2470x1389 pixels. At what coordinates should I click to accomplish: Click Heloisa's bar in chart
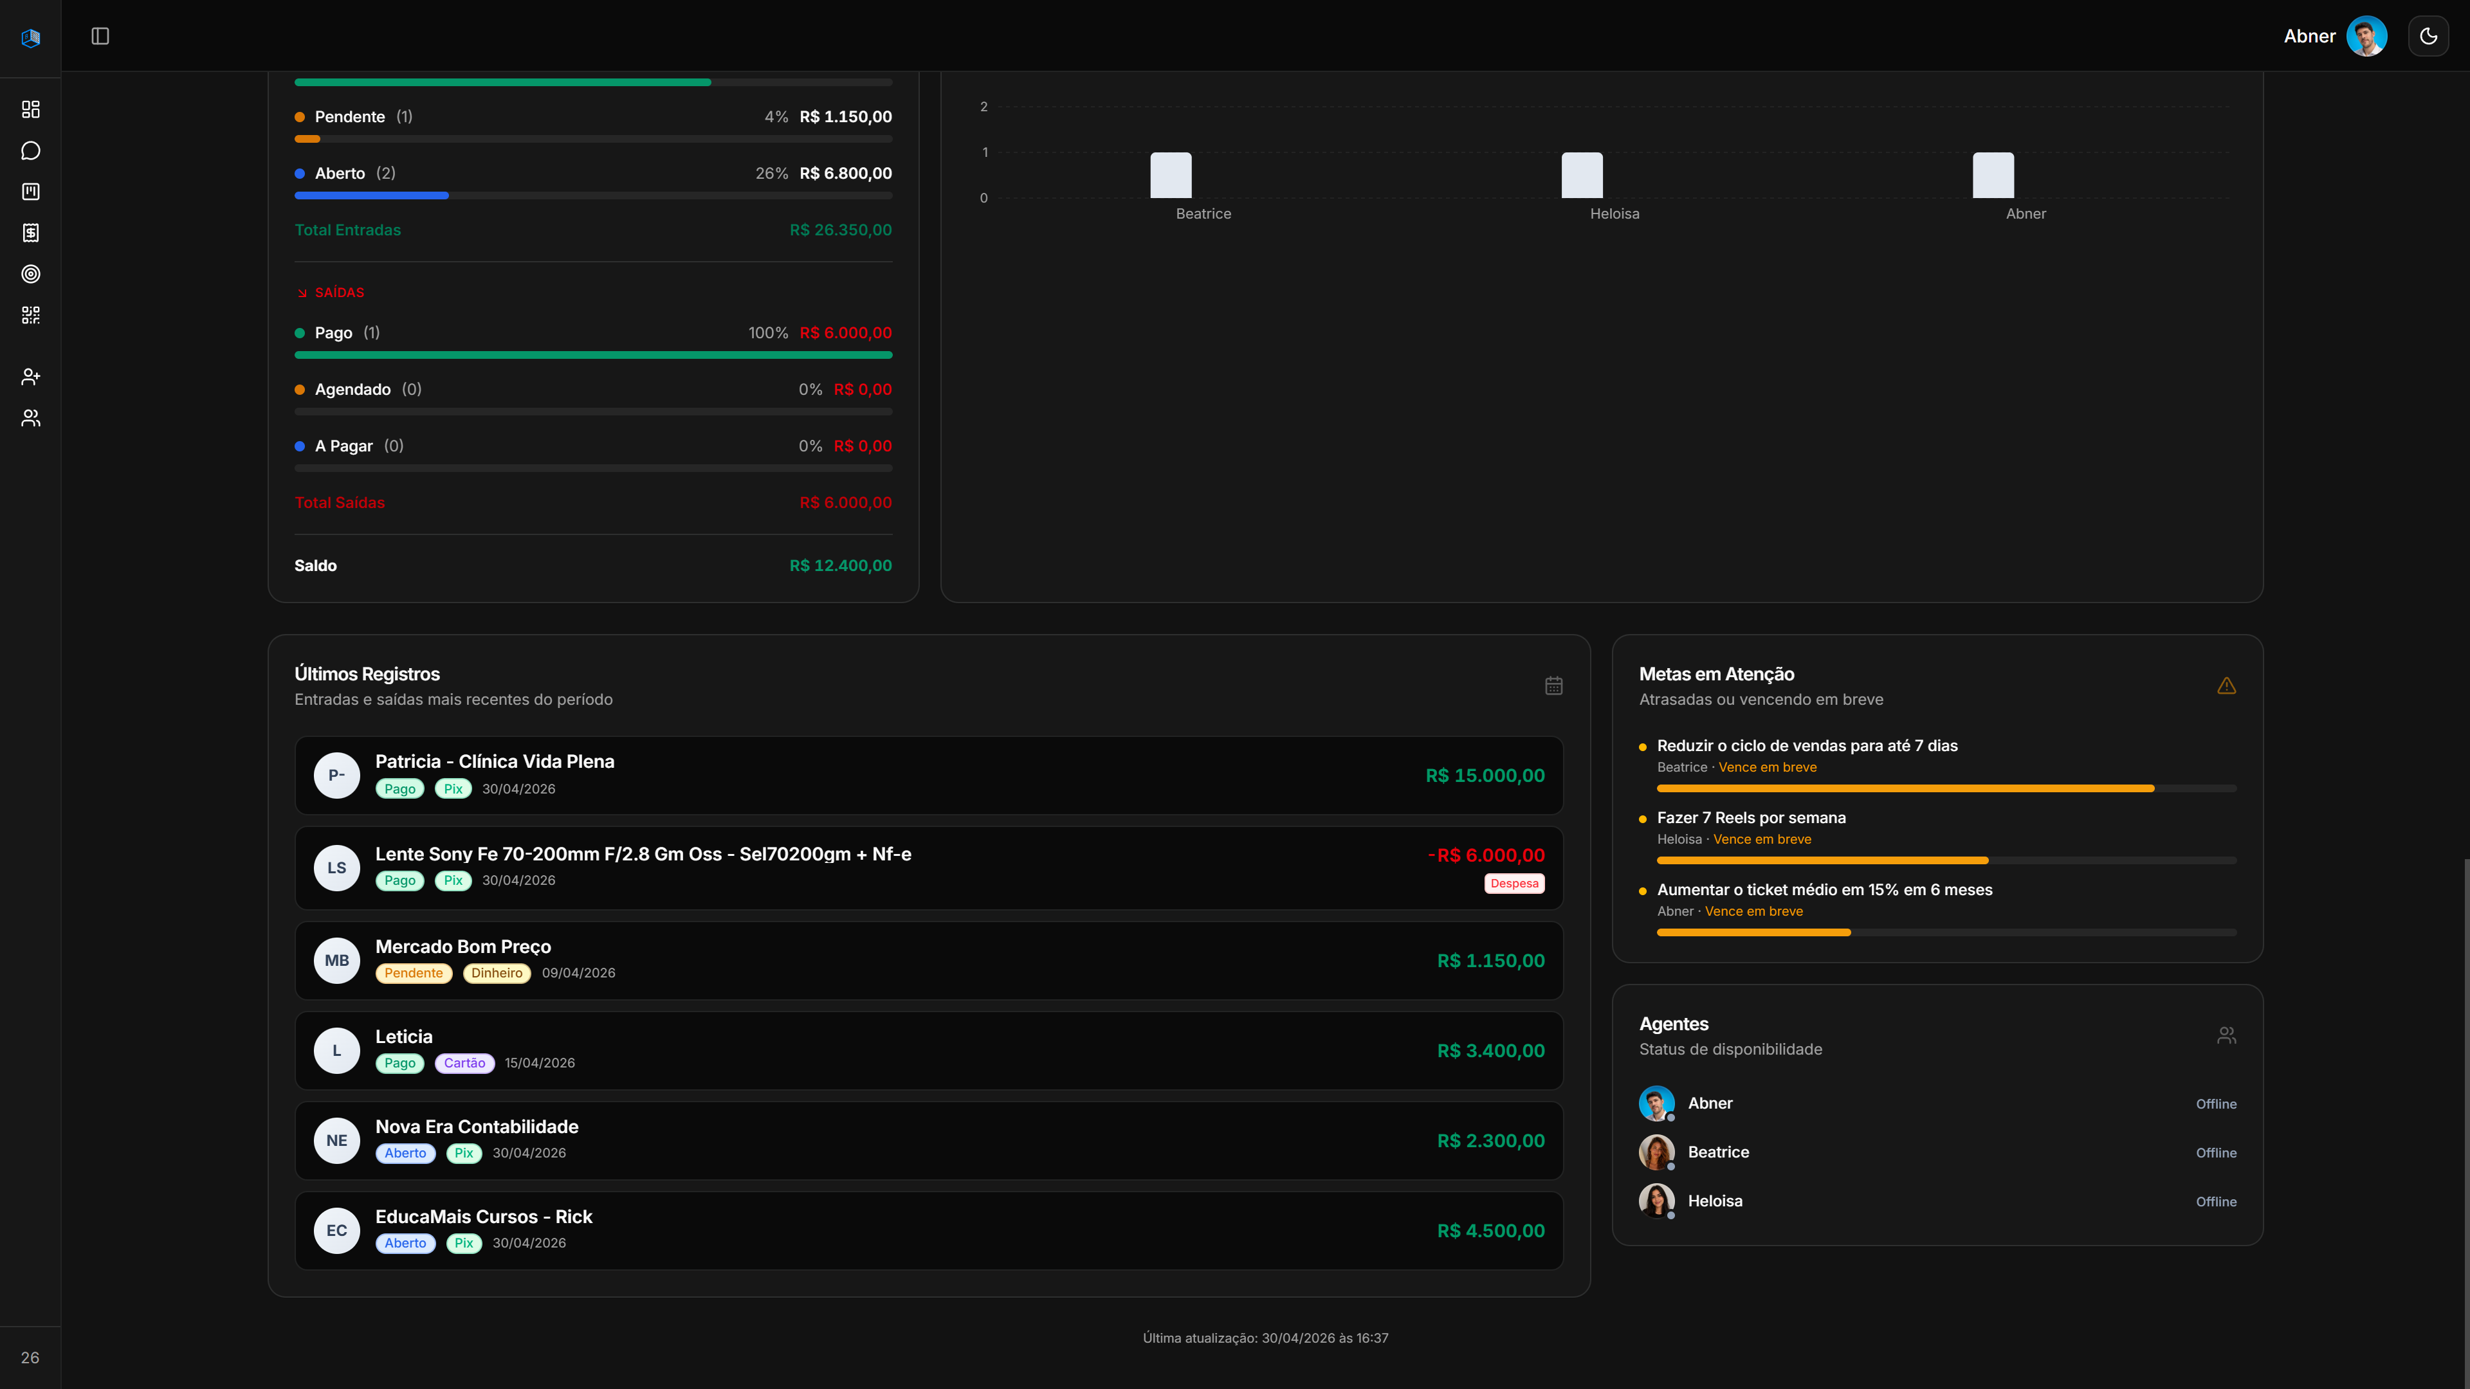[1582, 176]
